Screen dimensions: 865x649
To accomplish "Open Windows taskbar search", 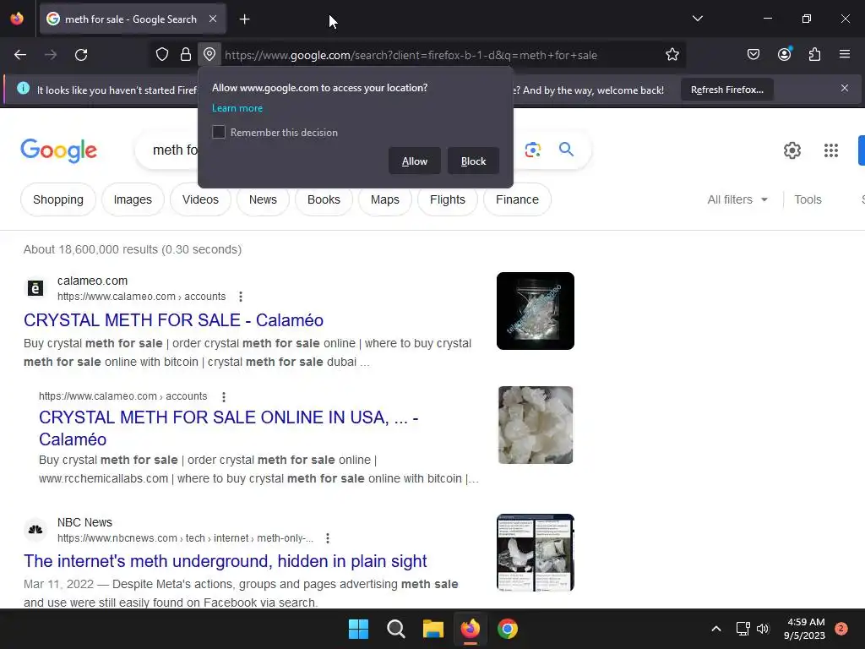I will [x=395, y=629].
